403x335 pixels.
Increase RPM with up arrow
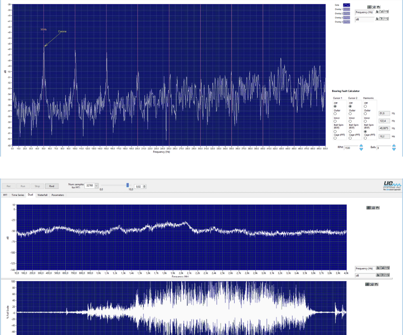(x=361, y=146)
